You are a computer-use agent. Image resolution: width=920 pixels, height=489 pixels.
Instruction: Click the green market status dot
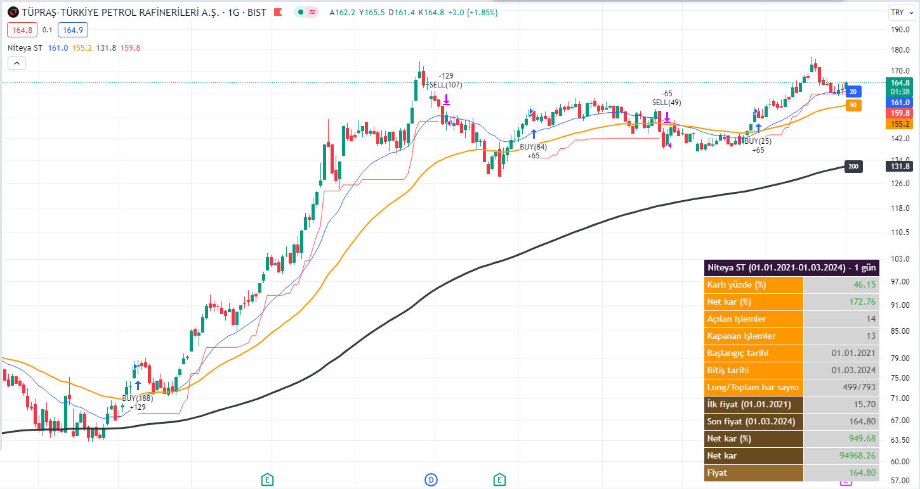(x=300, y=13)
